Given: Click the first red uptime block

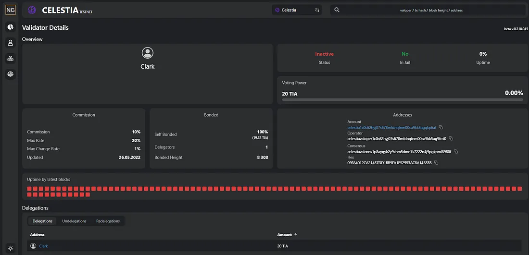Looking at the screenshot, I should [x=29, y=189].
